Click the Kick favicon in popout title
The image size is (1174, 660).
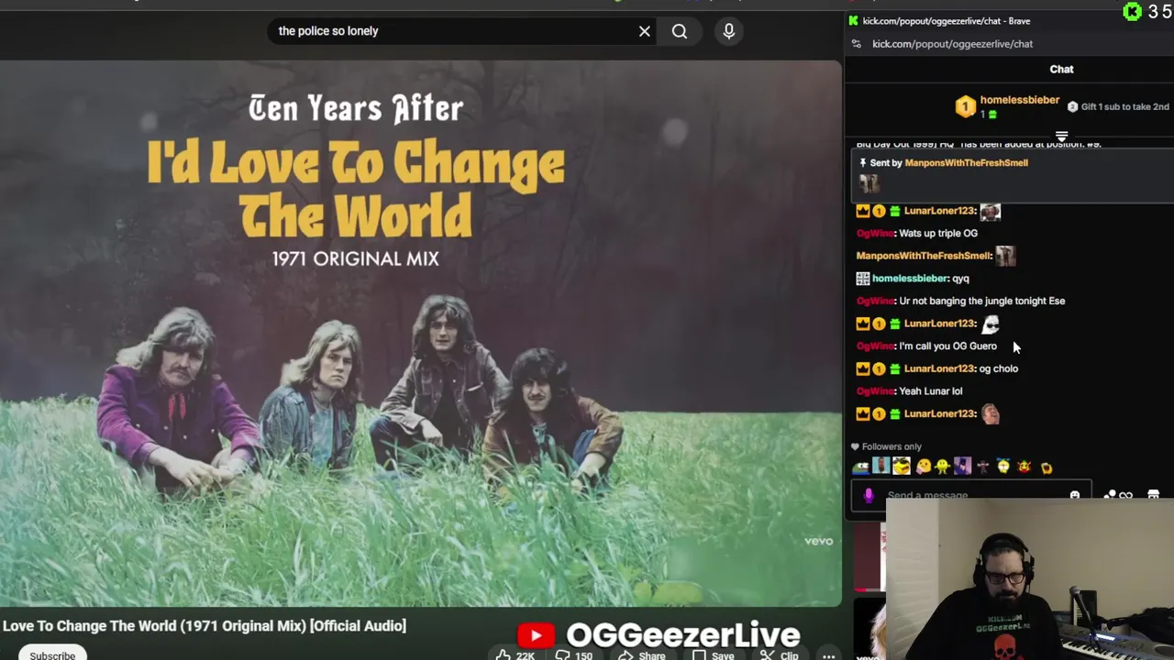tap(854, 21)
